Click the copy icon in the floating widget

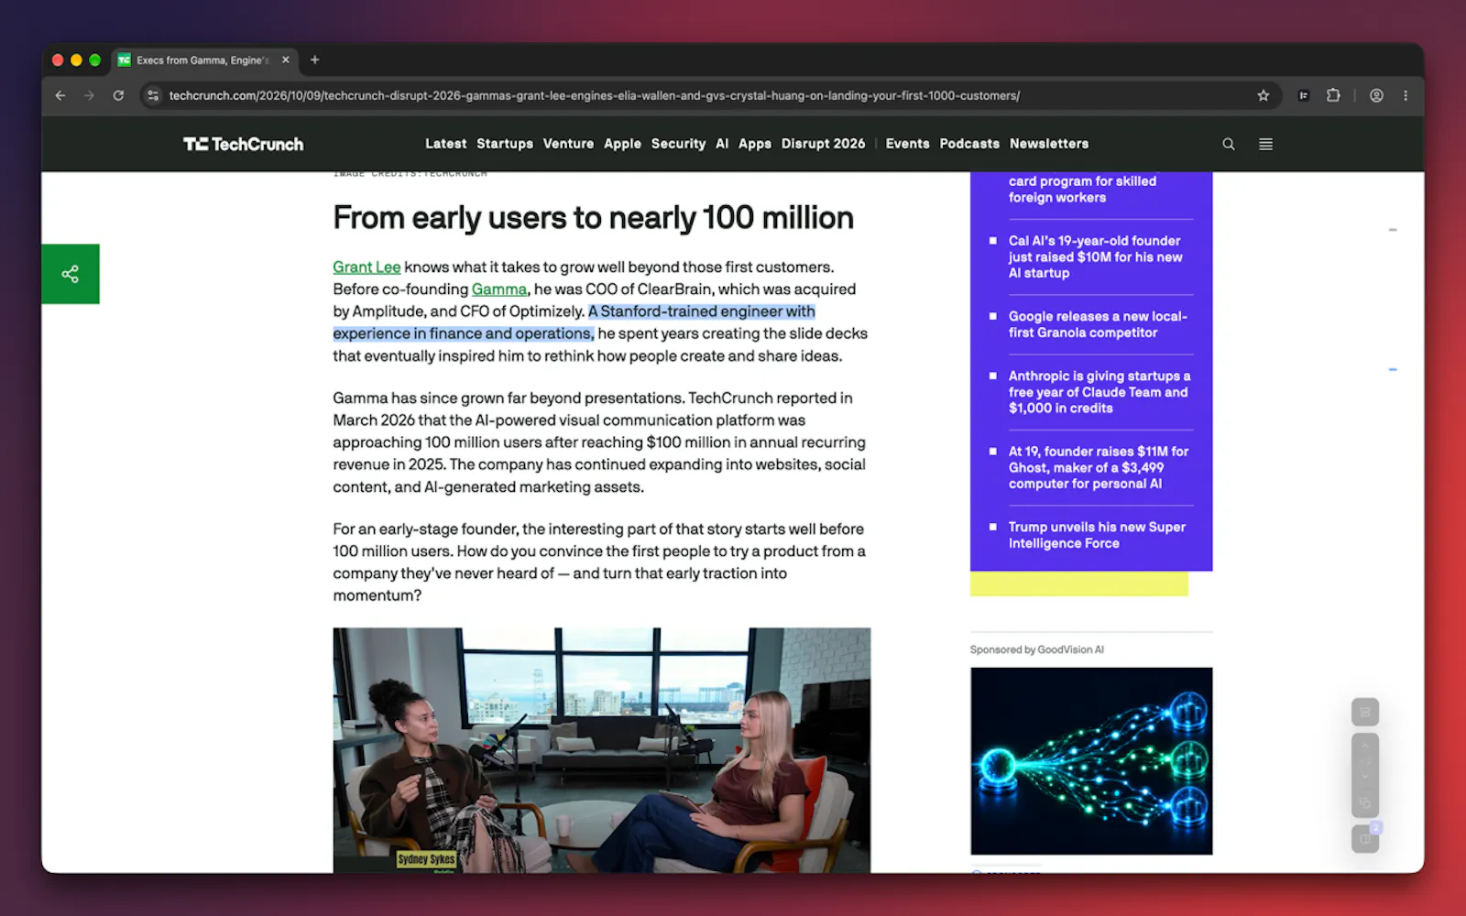1365,803
